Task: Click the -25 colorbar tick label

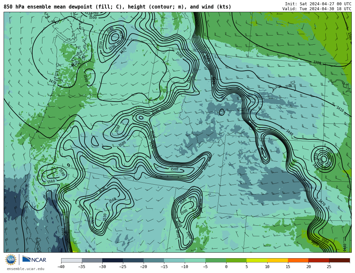Action: click(x=123, y=267)
